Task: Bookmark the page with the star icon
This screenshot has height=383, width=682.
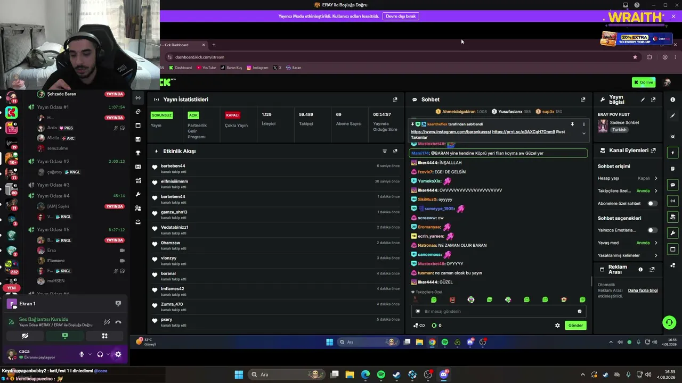Action: [x=635, y=57]
